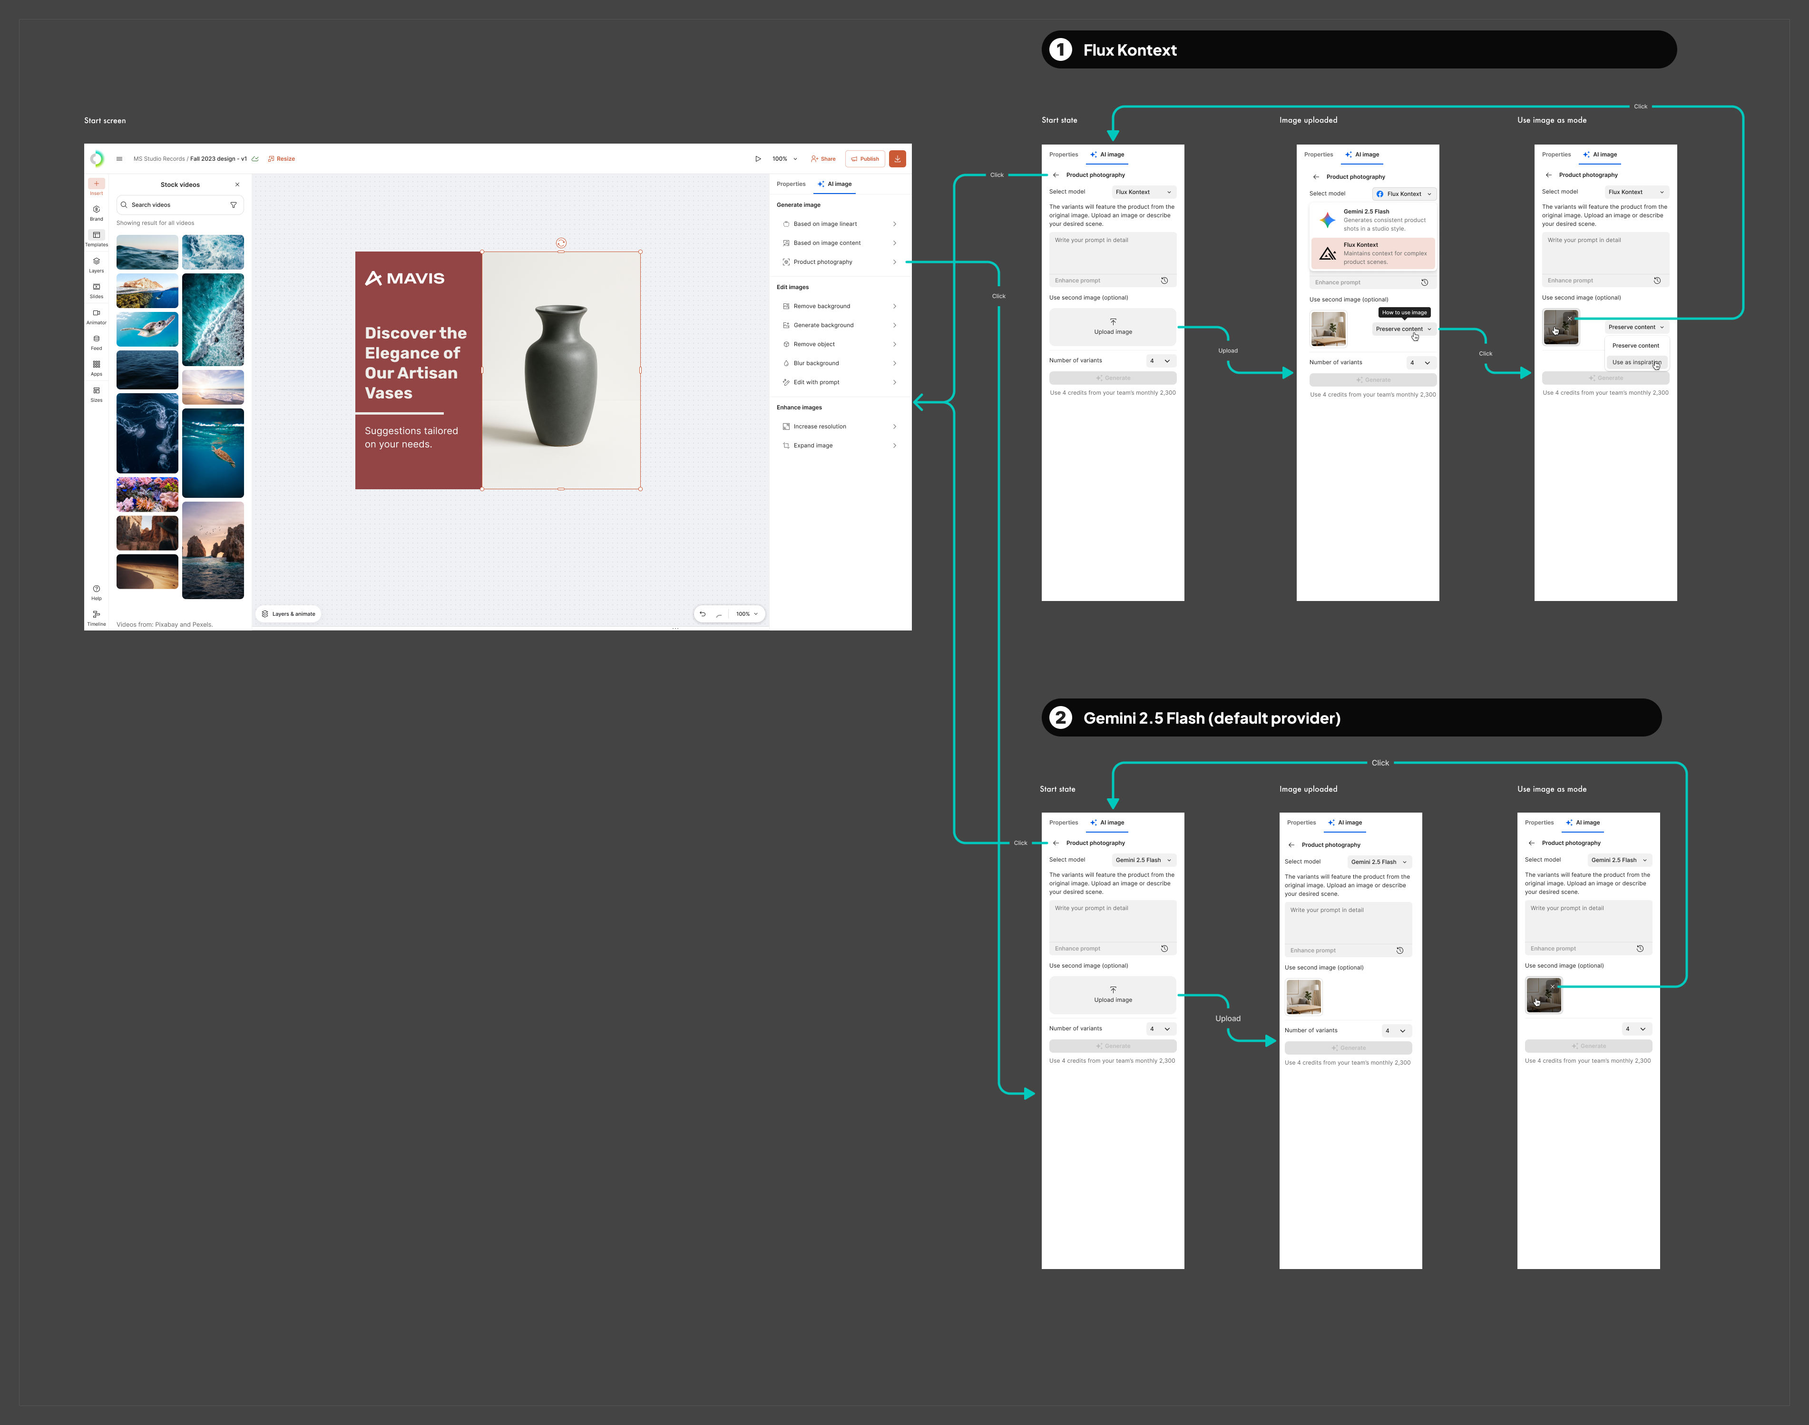Open the Slides sidebar section
Image resolution: width=1809 pixels, height=1425 pixels.
[x=97, y=291]
